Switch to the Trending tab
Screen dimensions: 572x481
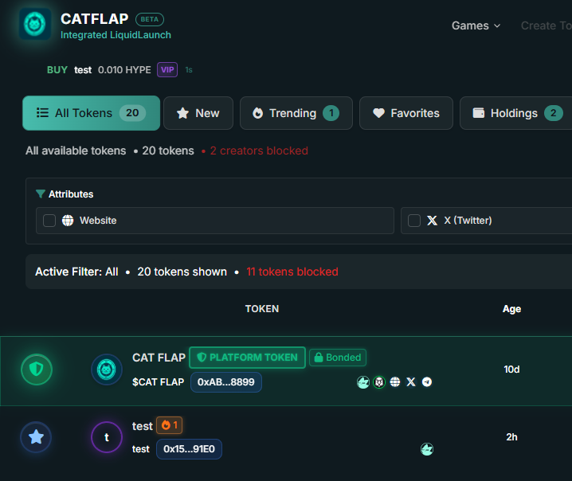(296, 113)
